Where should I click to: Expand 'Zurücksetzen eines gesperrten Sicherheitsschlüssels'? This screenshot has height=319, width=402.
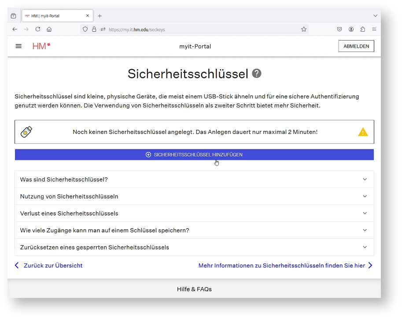pos(194,247)
